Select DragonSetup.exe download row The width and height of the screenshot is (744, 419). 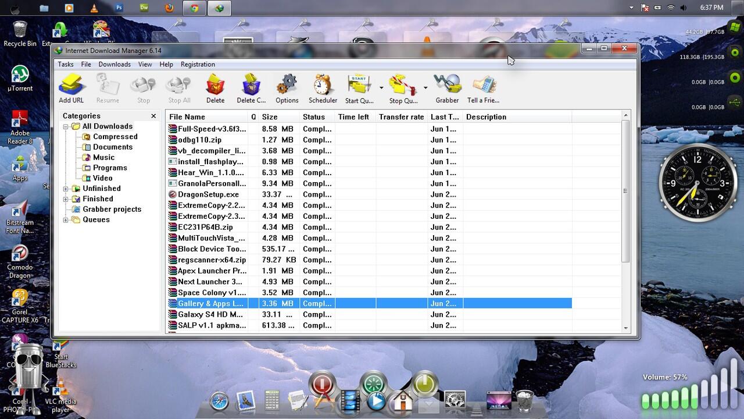tap(369, 194)
